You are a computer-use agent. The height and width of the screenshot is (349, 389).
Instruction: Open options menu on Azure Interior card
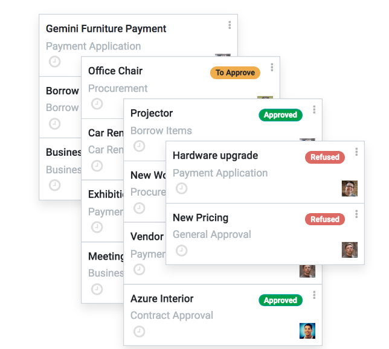(x=314, y=295)
